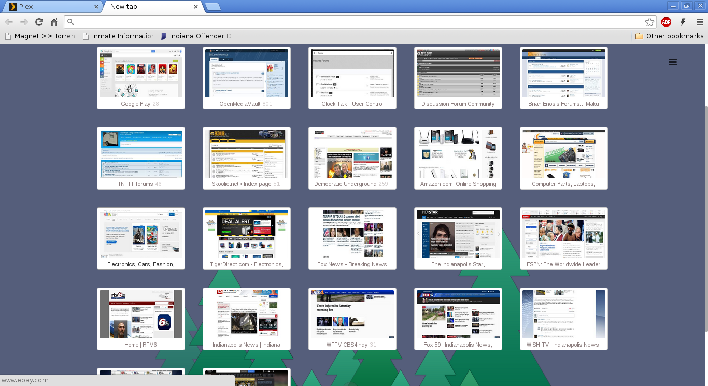
Task: Focus the address bar
Action: tap(360, 22)
